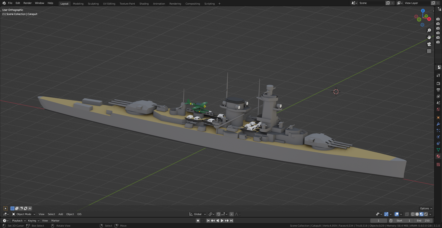Click the pan view hand icon
The height and width of the screenshot is (228, 442).
click(x=429, y=37)
